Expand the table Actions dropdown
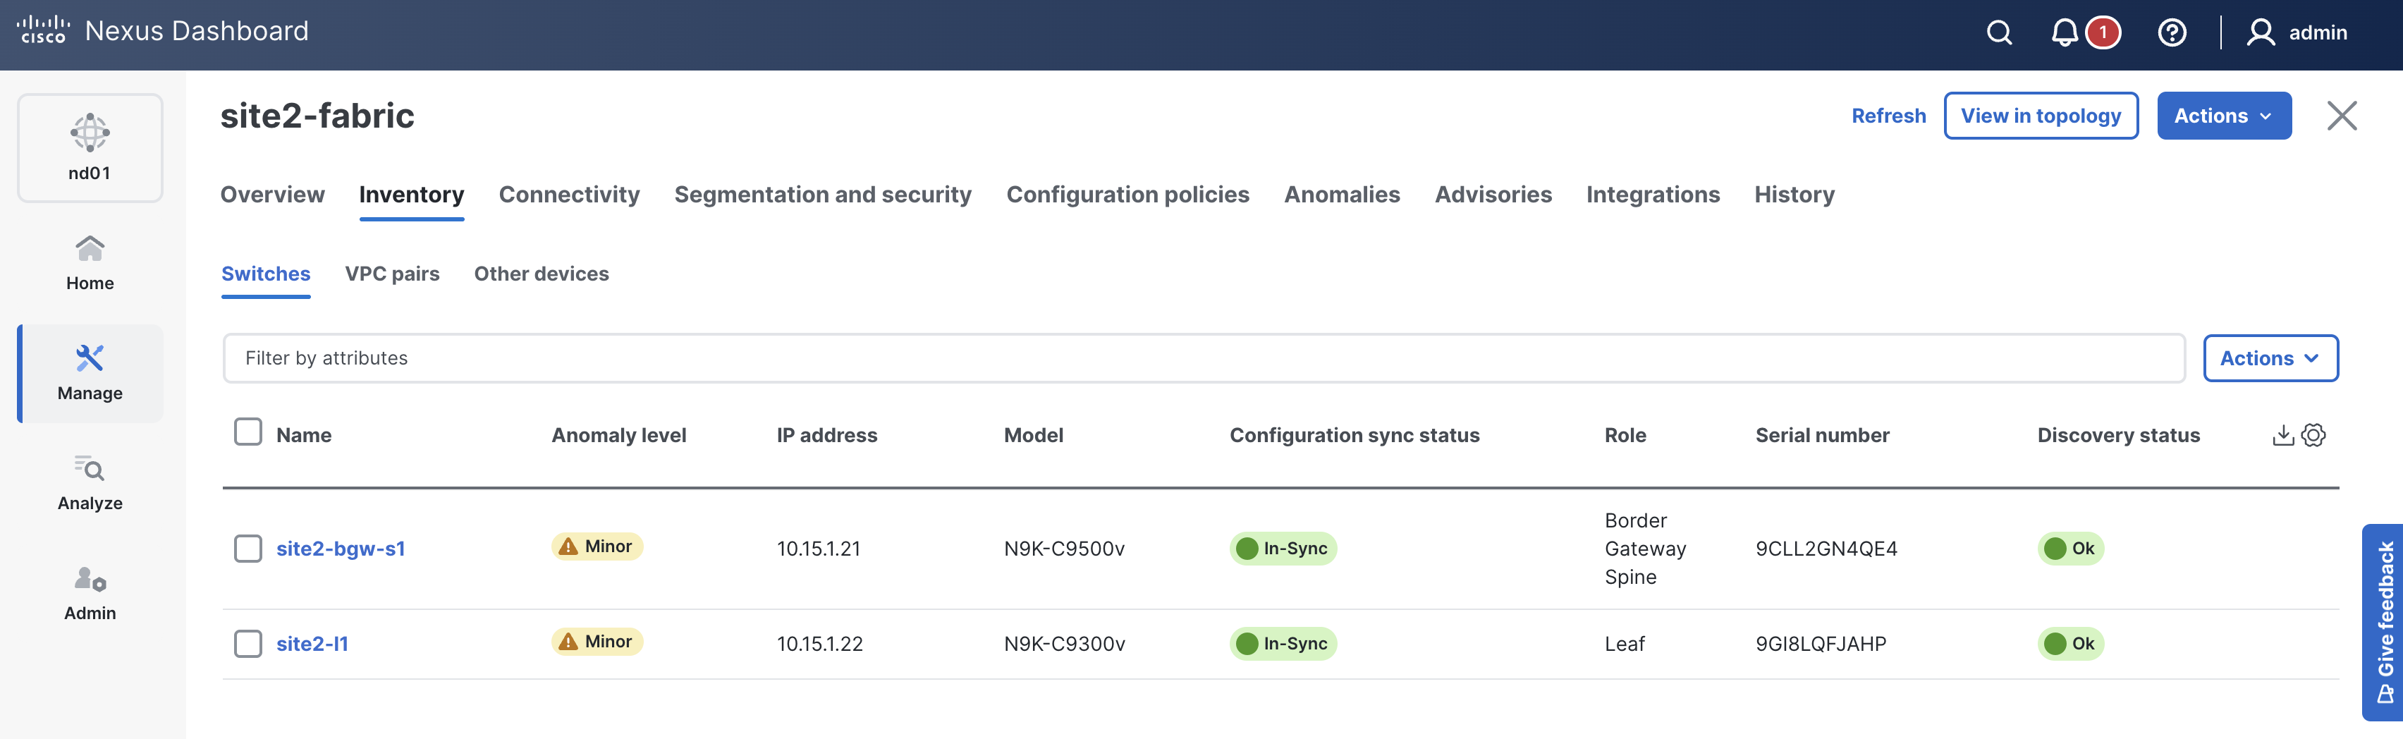 2270,358
